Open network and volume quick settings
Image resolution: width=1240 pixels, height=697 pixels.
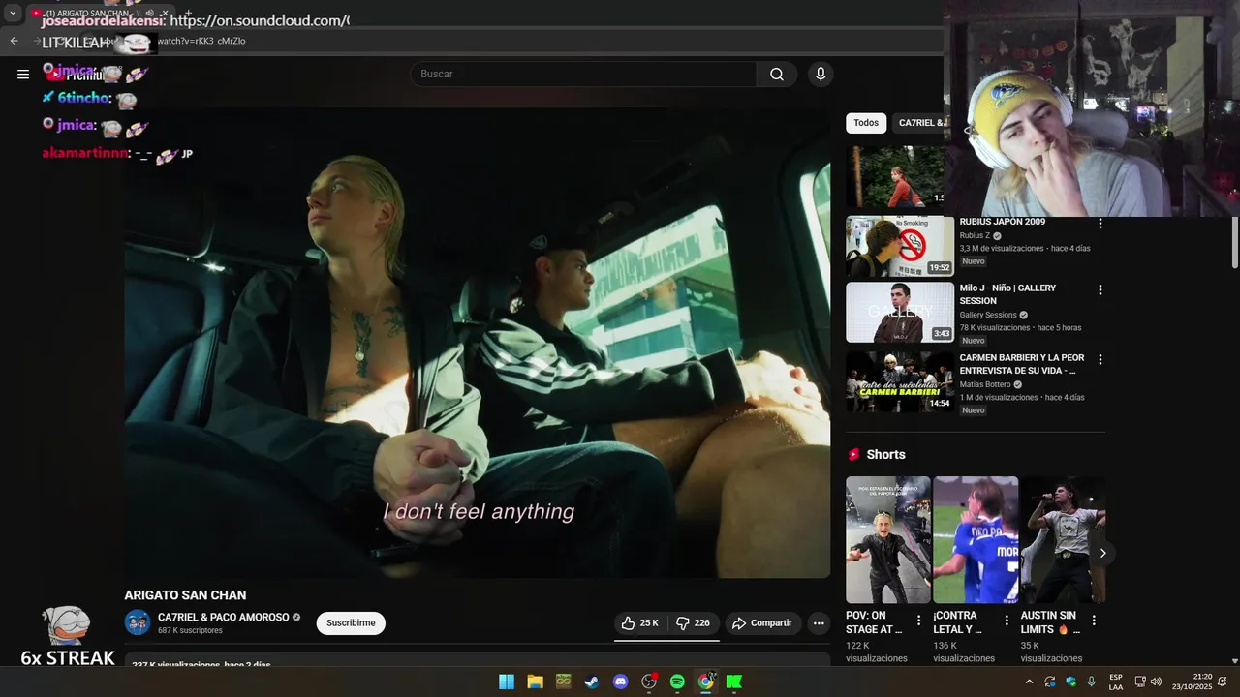pos(1148,682)
